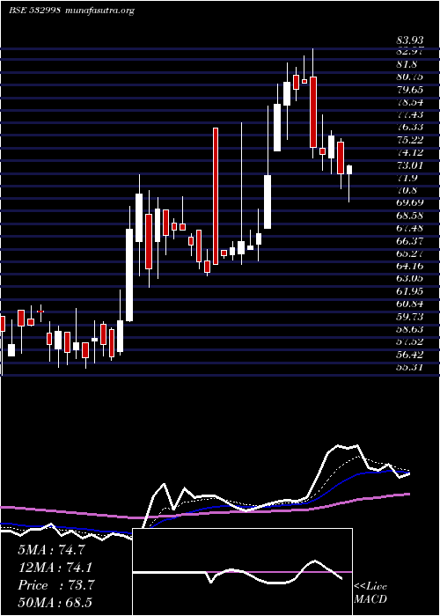This screenshot has width=440, height=616.
Task: Click the 69.69 price axis label
Action: pyautogui.click(x=410, y=203)
